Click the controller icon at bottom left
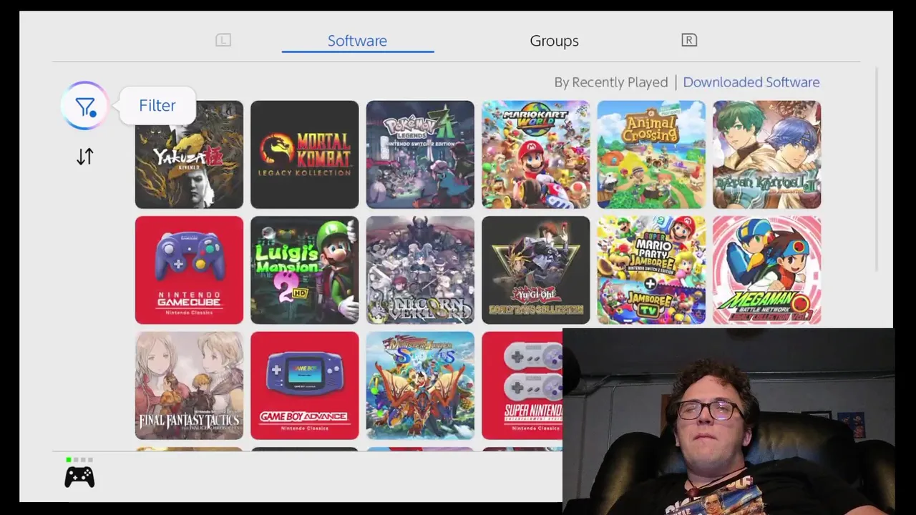 (x=79, y=476)
